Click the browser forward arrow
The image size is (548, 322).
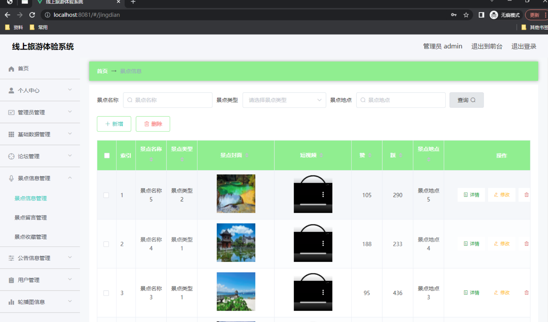click(x=20, y=15)
